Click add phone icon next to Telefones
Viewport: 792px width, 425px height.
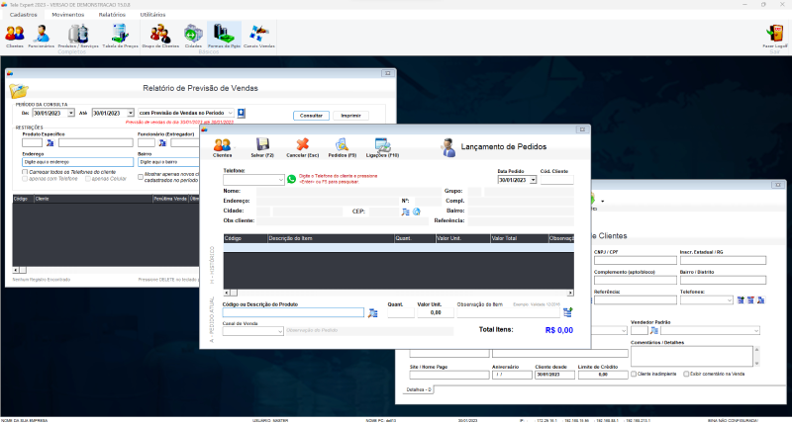pos(741,299)
